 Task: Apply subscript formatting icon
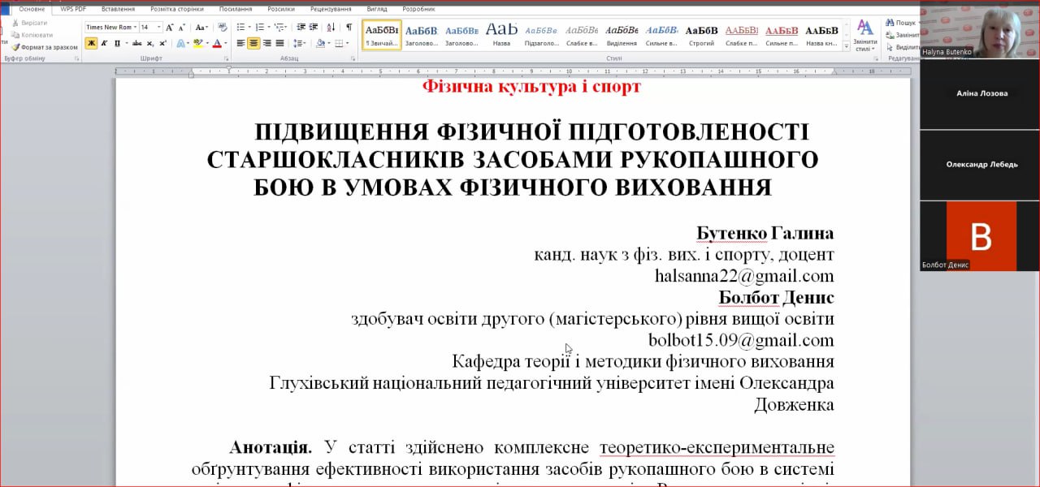click(x=149, y=43)
